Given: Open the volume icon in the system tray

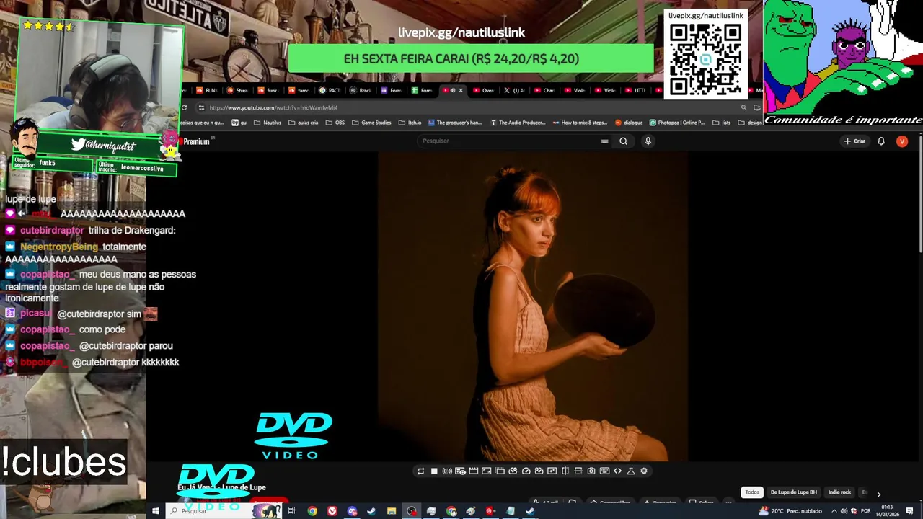Looking at the screenshot, I should (x=844, y=511).
